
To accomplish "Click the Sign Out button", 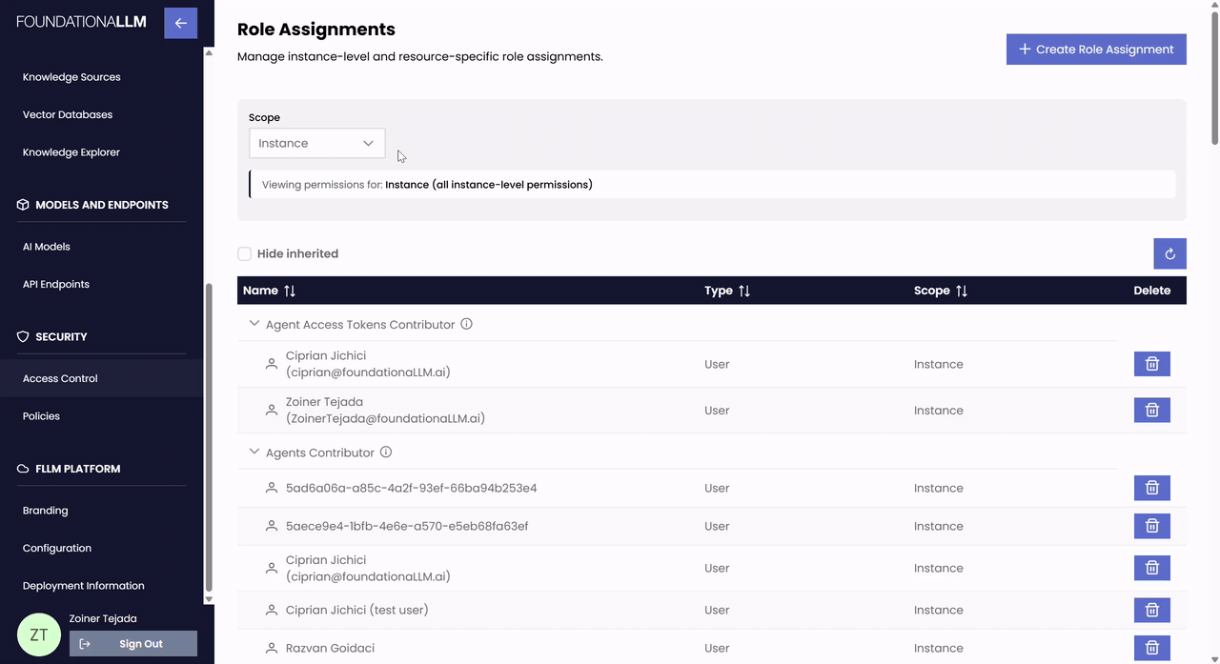I will pyautogui.click(x=133, y=644).
